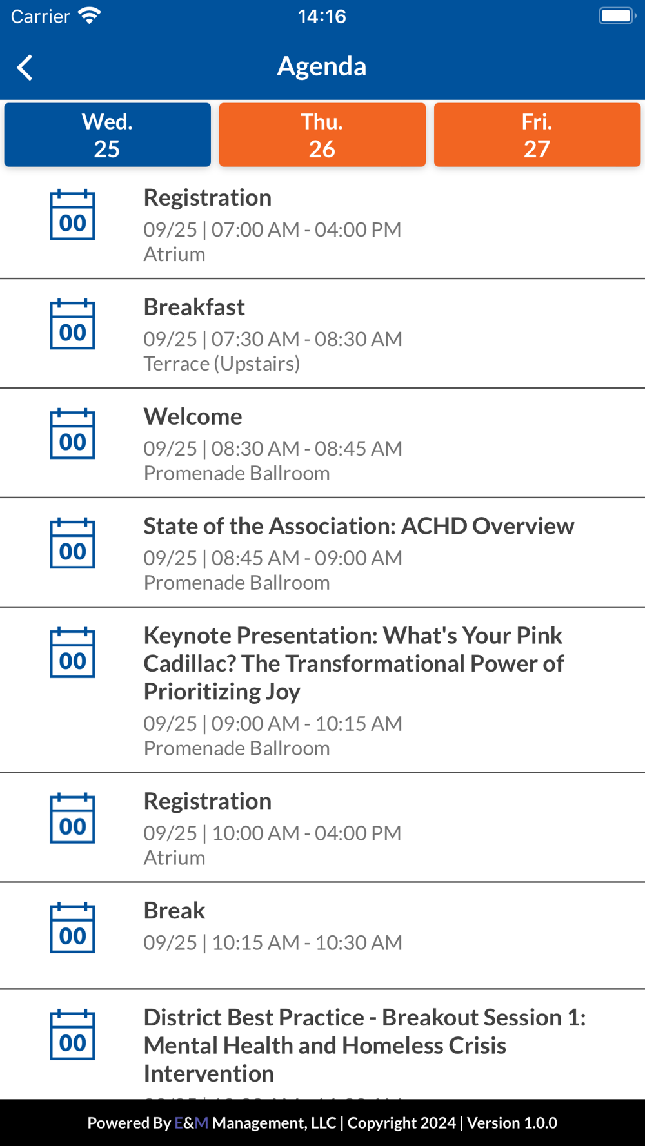The image size is (645, 1146).
Task: Click calendar icon next to Welcome session
Action: (x=72, y=434)
